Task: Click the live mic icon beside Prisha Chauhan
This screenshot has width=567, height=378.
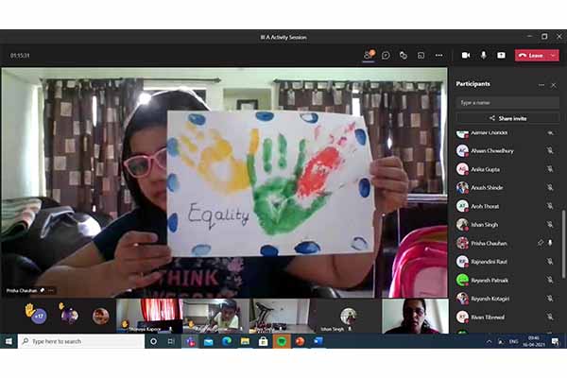Action: click(550, 243)
